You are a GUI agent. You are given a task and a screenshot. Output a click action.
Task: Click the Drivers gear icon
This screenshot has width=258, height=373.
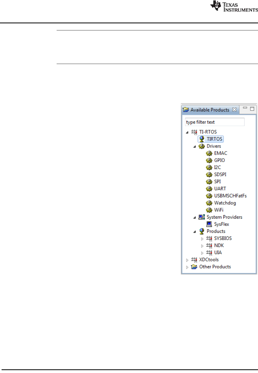pos(202,146)
